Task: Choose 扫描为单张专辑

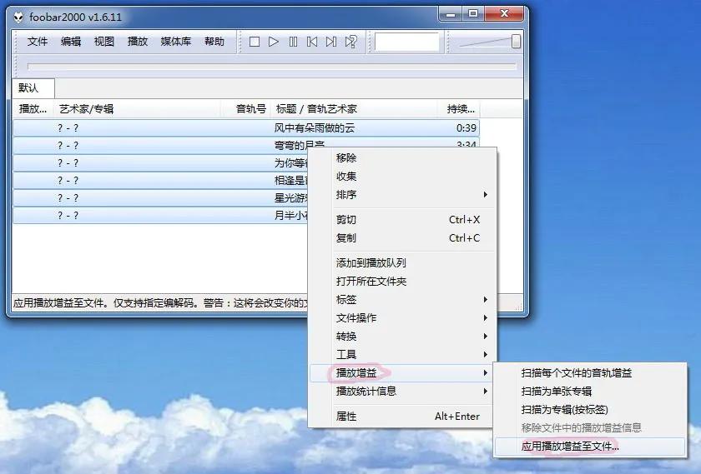Action: coord(590,391)
